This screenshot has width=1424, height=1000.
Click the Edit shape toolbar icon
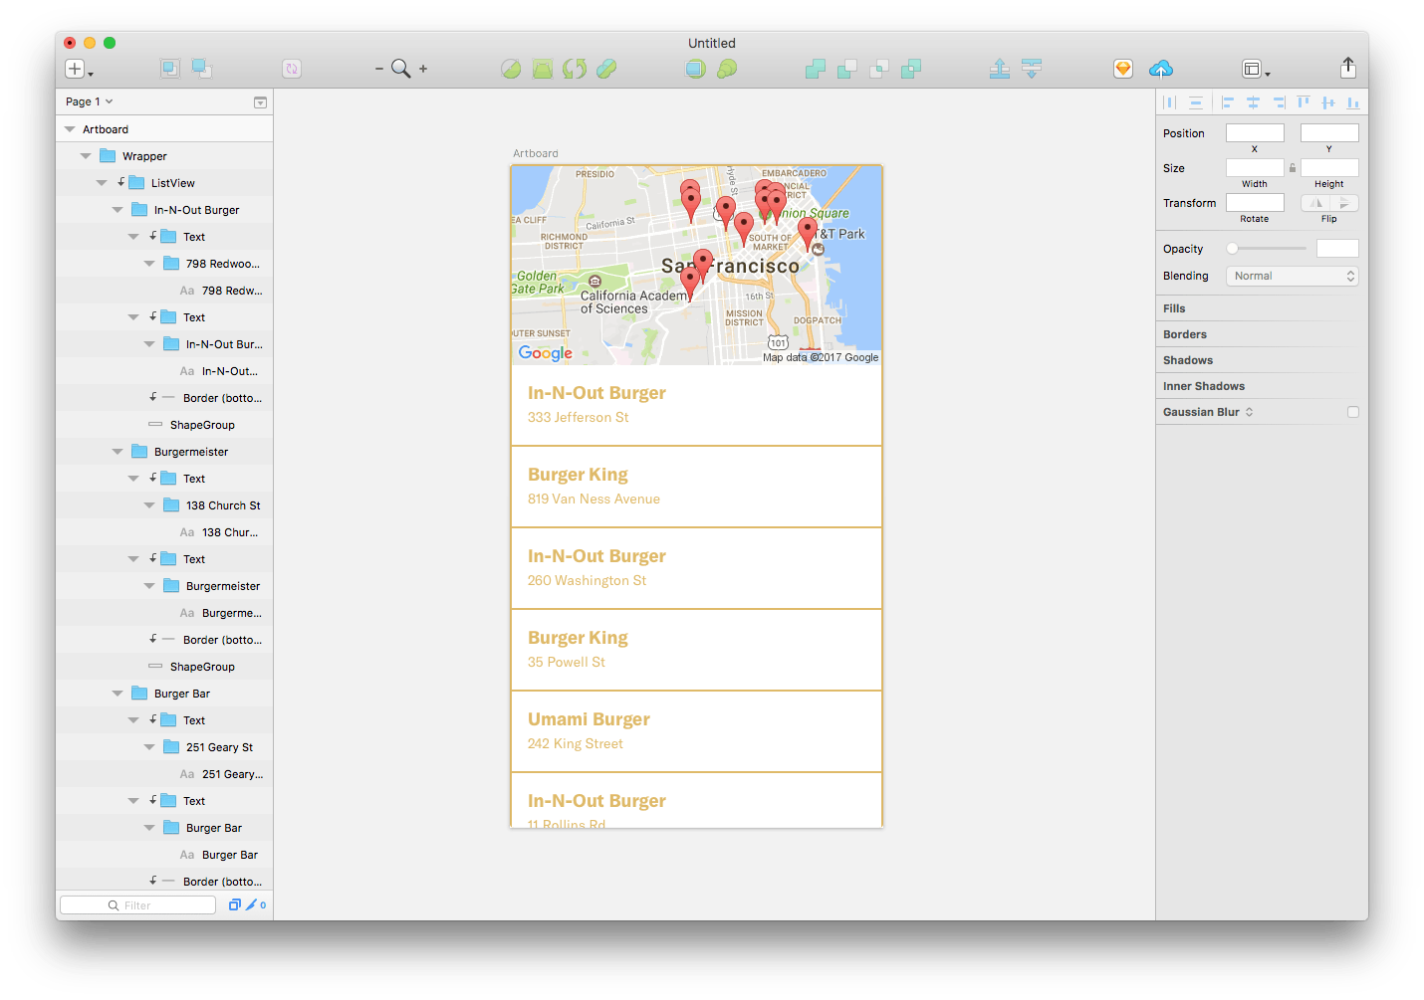511,69
